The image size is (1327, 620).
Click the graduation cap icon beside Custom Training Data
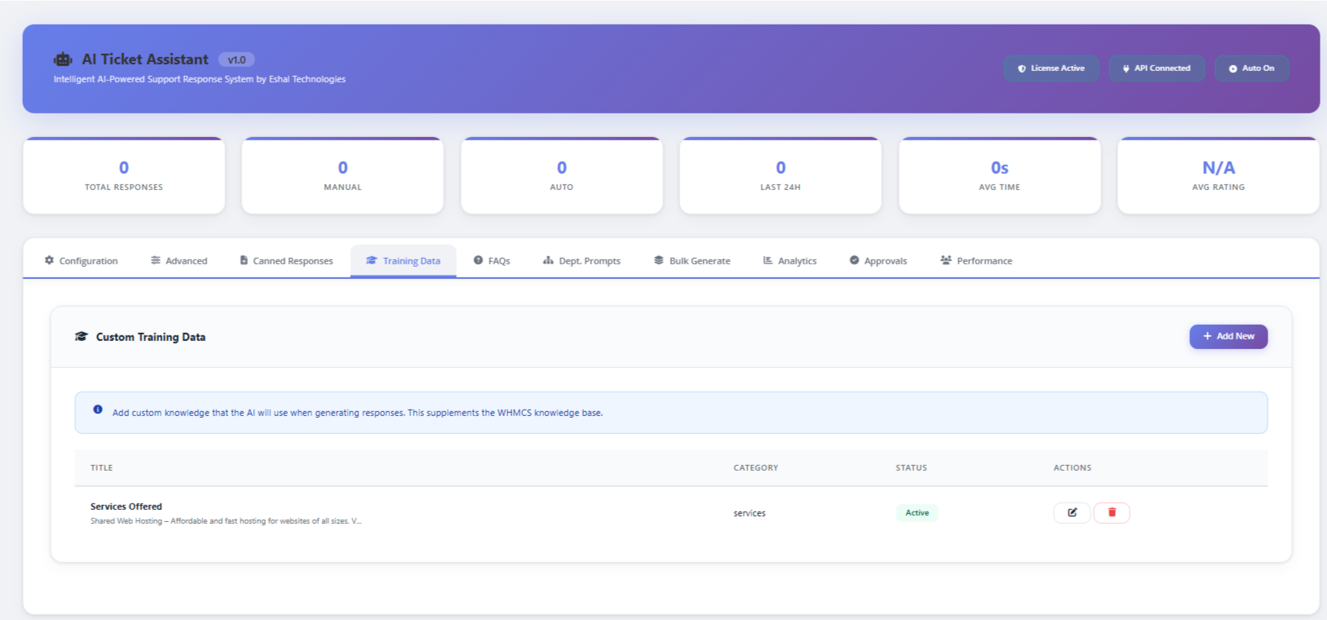click(x=81, y=337)
